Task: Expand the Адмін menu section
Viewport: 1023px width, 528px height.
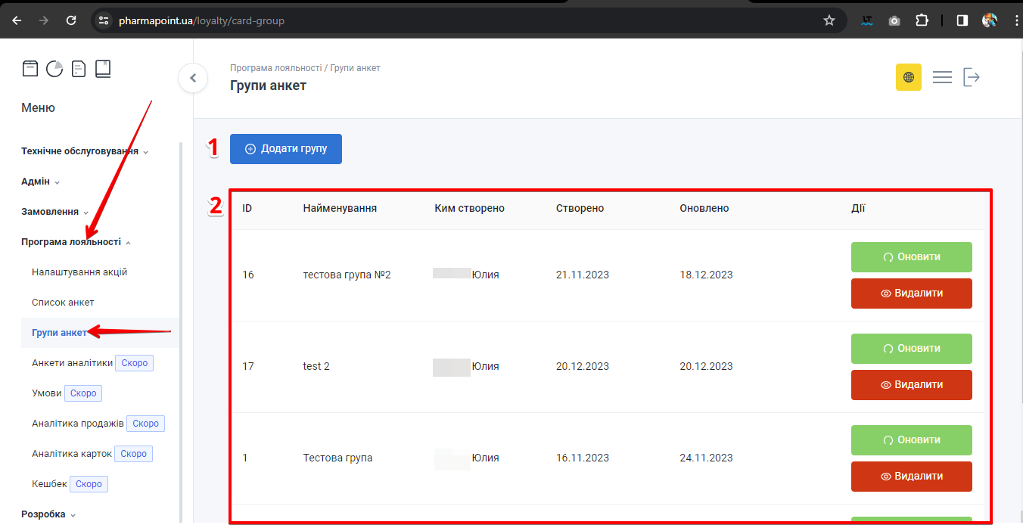Action: coord(40,182)
